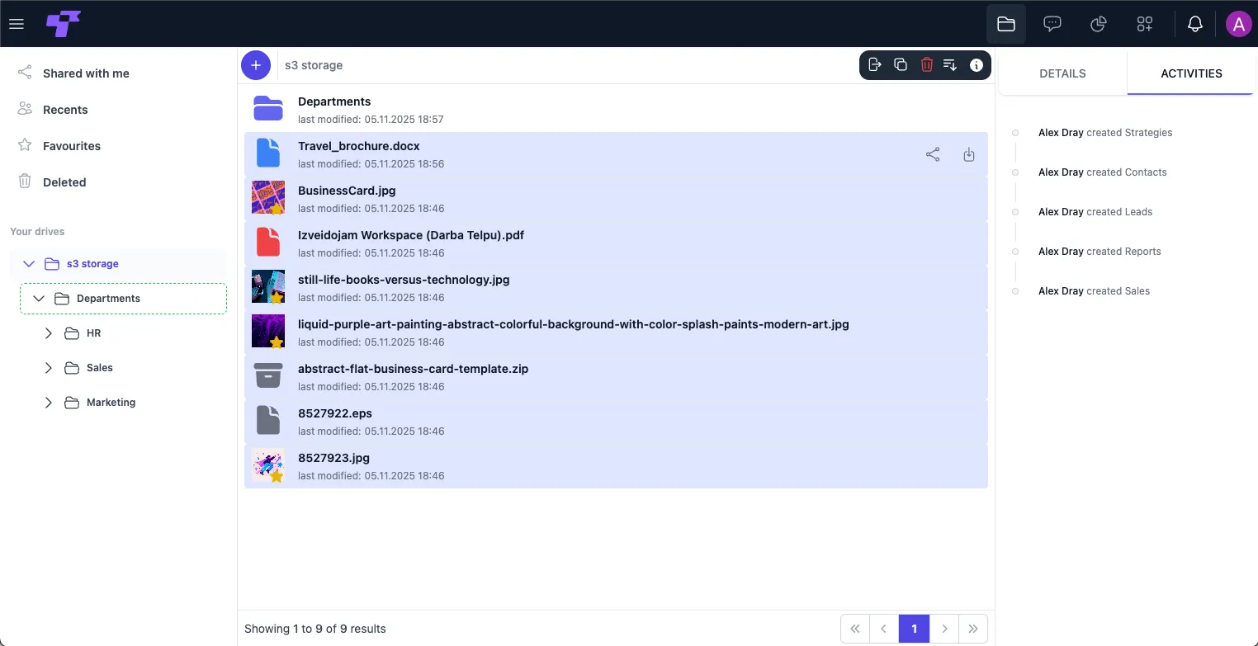Switch to the DETAILS tab
Screen dimensions: 1258x646
[x=1062, y=73]
